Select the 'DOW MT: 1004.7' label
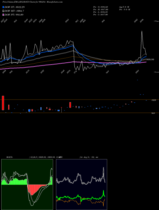Screen dimensions: 159x210 pos(14,11)
